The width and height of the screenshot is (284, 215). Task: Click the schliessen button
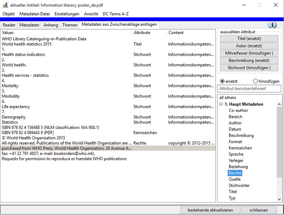(x=259, y=210)
